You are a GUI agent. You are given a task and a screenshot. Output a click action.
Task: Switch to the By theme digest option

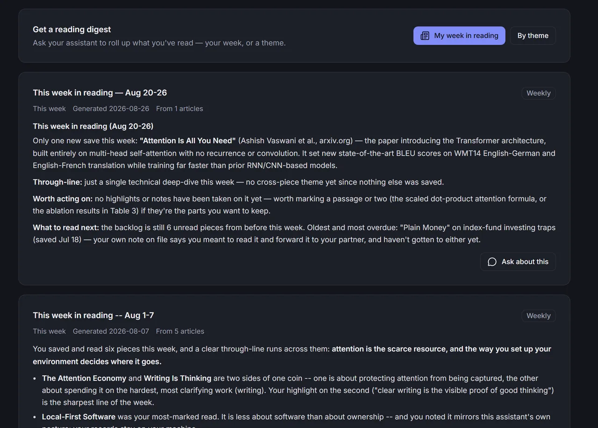(533, 36)
